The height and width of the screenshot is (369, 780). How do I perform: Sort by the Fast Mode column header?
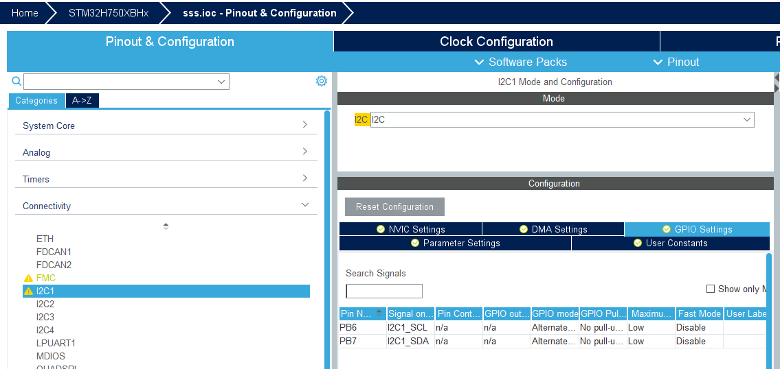[x=699, y=313]
